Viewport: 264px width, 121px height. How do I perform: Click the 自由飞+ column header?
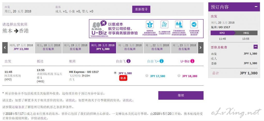pyautogui.click(x=153, y=61)
